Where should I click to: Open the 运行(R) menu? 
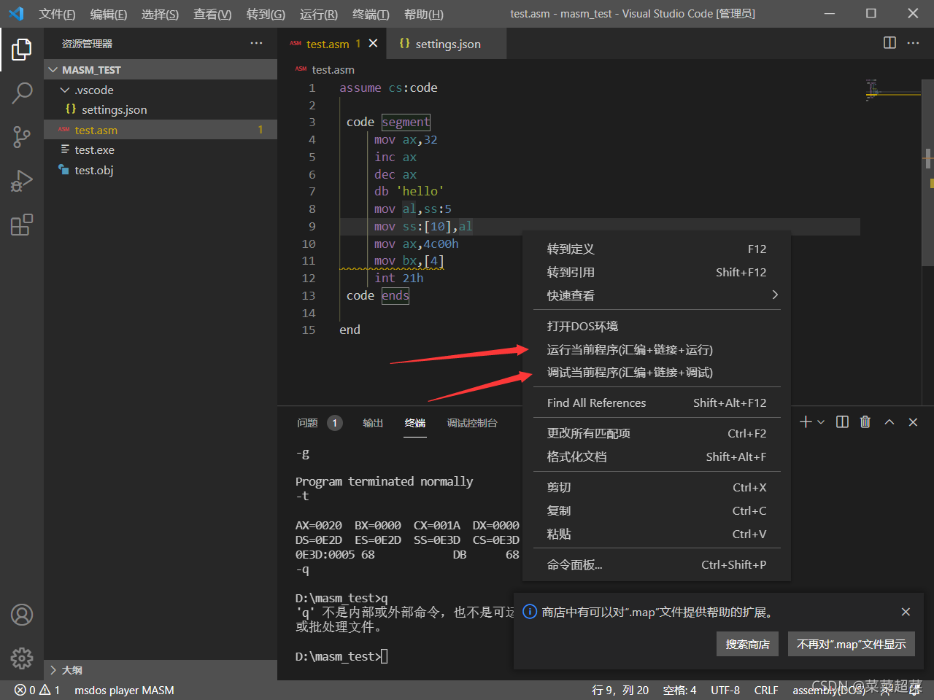tap(319, 14)
